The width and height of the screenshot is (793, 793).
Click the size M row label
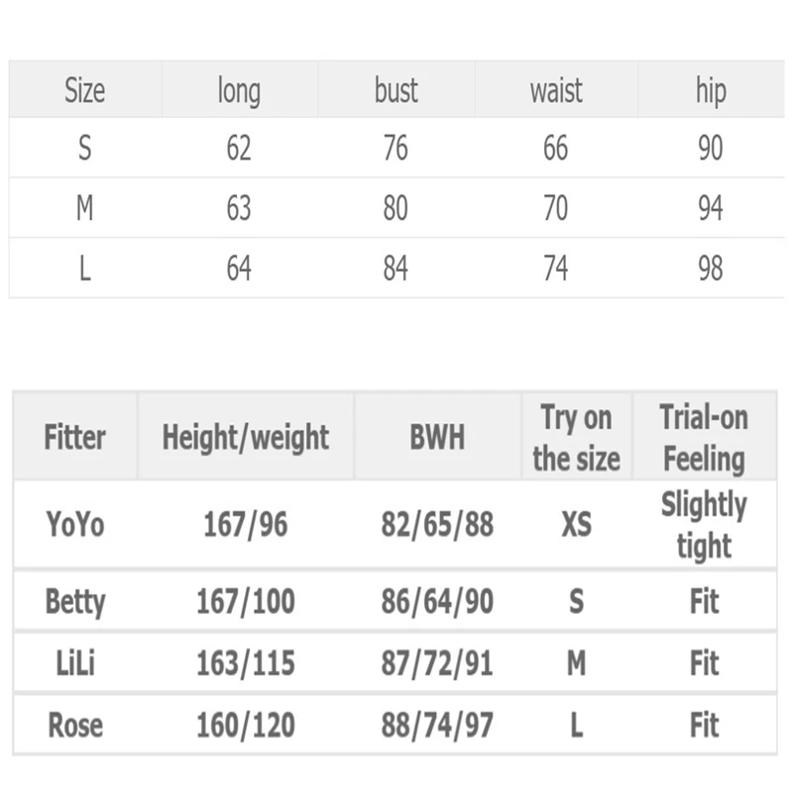(84, 208)
